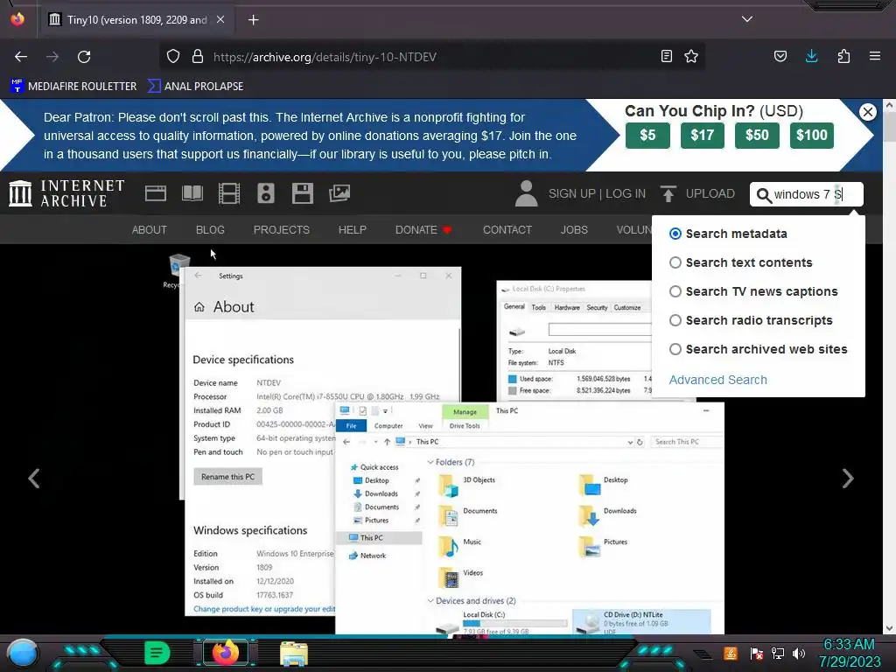Open a new browser tab

coord(253,20)
